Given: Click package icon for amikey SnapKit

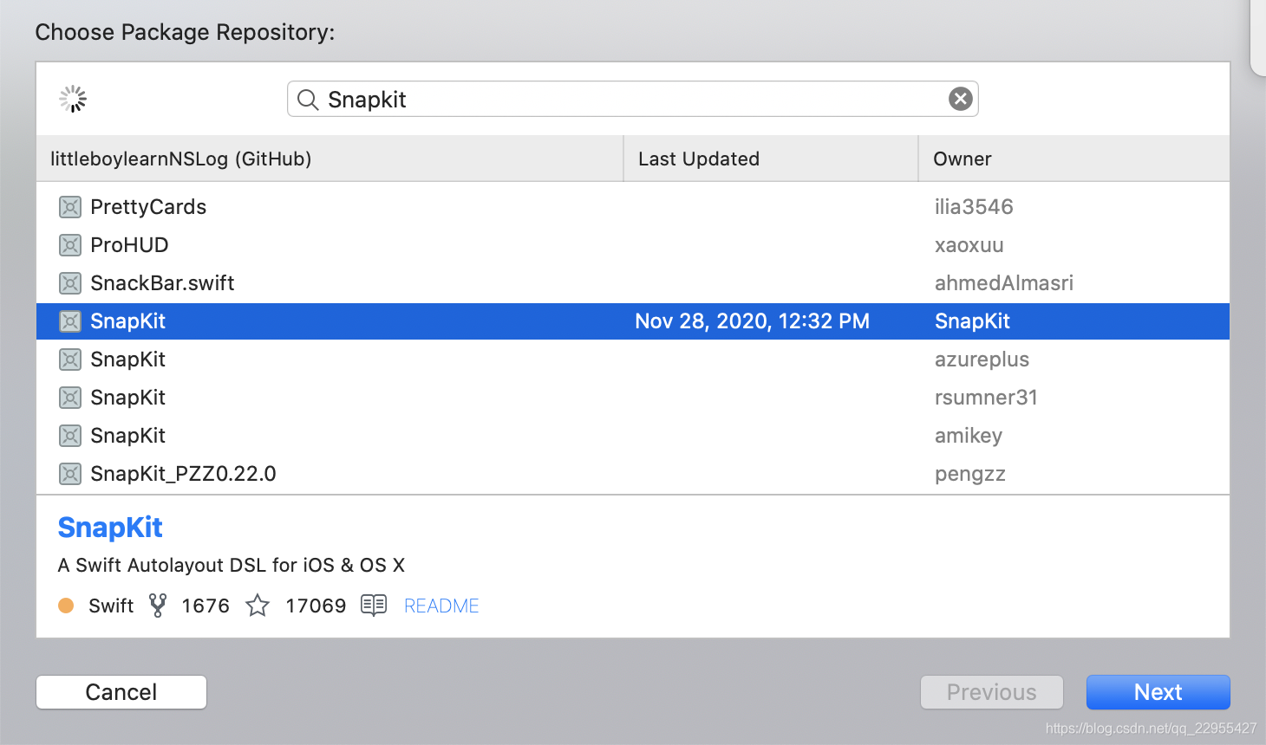Looking at the screenshot, I should click(70, 436).
